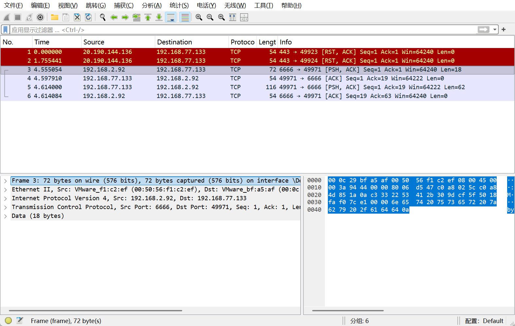The width and height of the screenshot is (515, 326).
Task: Save this capture file icon
Action: [66, 17]
